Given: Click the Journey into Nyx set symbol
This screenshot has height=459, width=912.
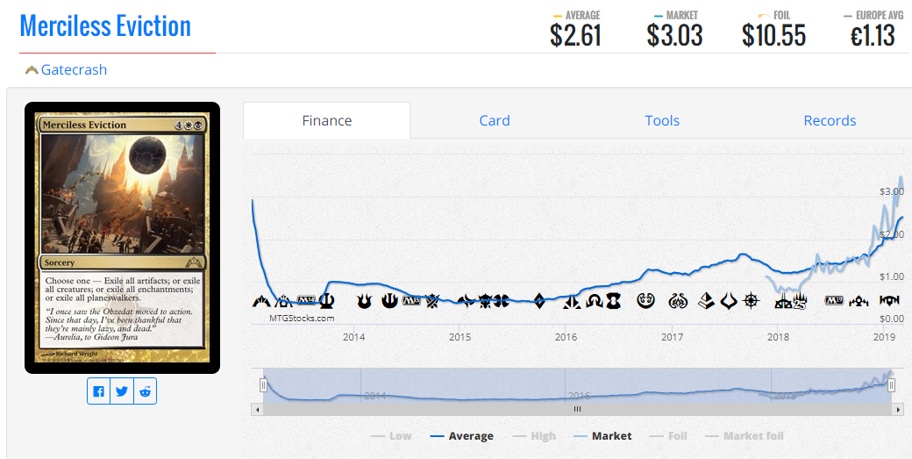Looking at the screenshot, I should tap(388, 301).
